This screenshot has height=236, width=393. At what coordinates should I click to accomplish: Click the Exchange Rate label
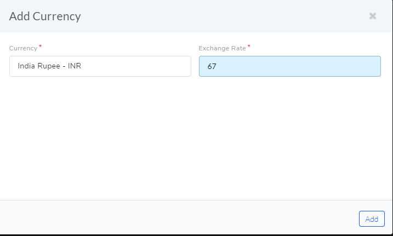(222, 48)
